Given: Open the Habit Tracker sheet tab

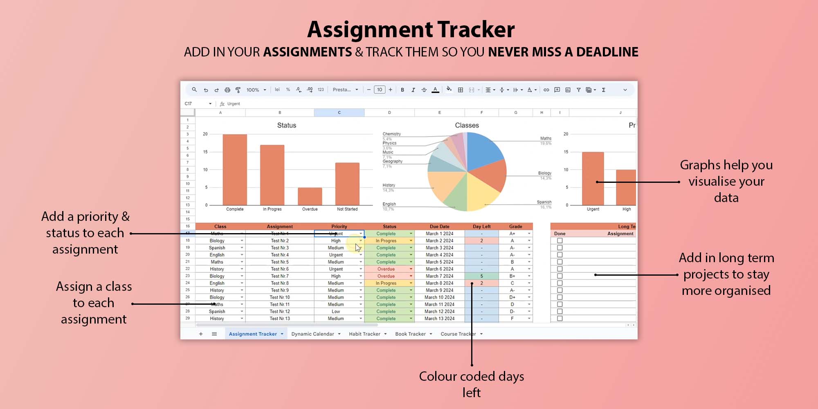Looking at the screenshot, I should tap(364, 334).
